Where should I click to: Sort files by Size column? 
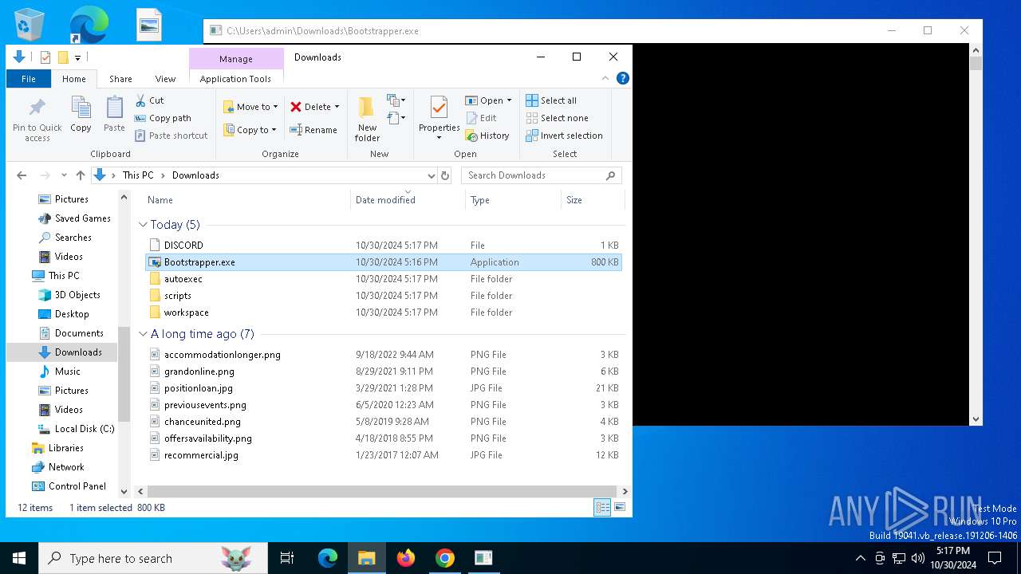(592, 200)
